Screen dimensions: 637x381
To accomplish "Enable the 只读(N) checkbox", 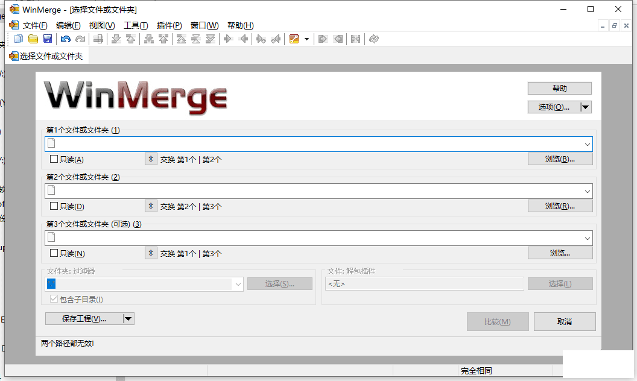I will pos(54,253).
